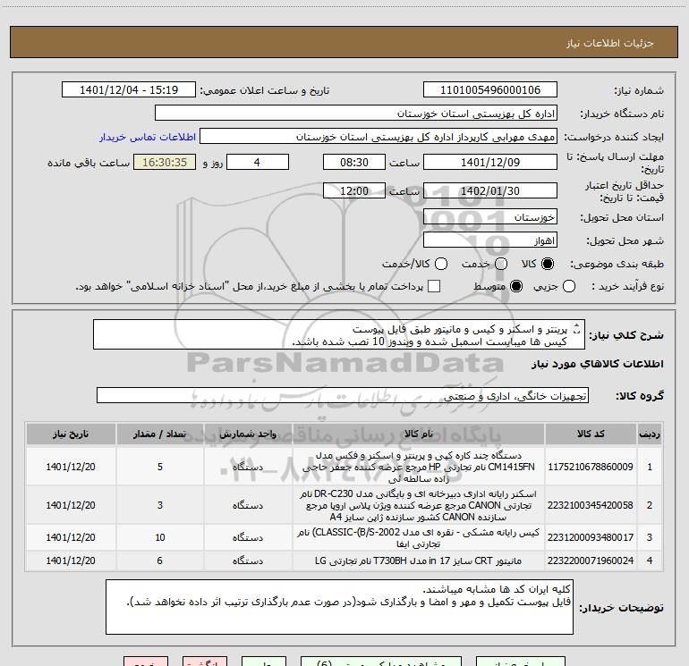
Task: Click the تاریخ نیاز column header
Action: tap(71, 434)
